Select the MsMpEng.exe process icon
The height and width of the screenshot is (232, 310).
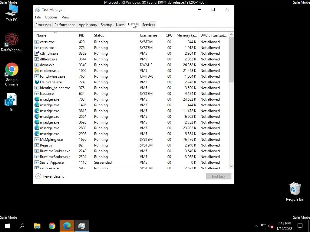[37, 139]
